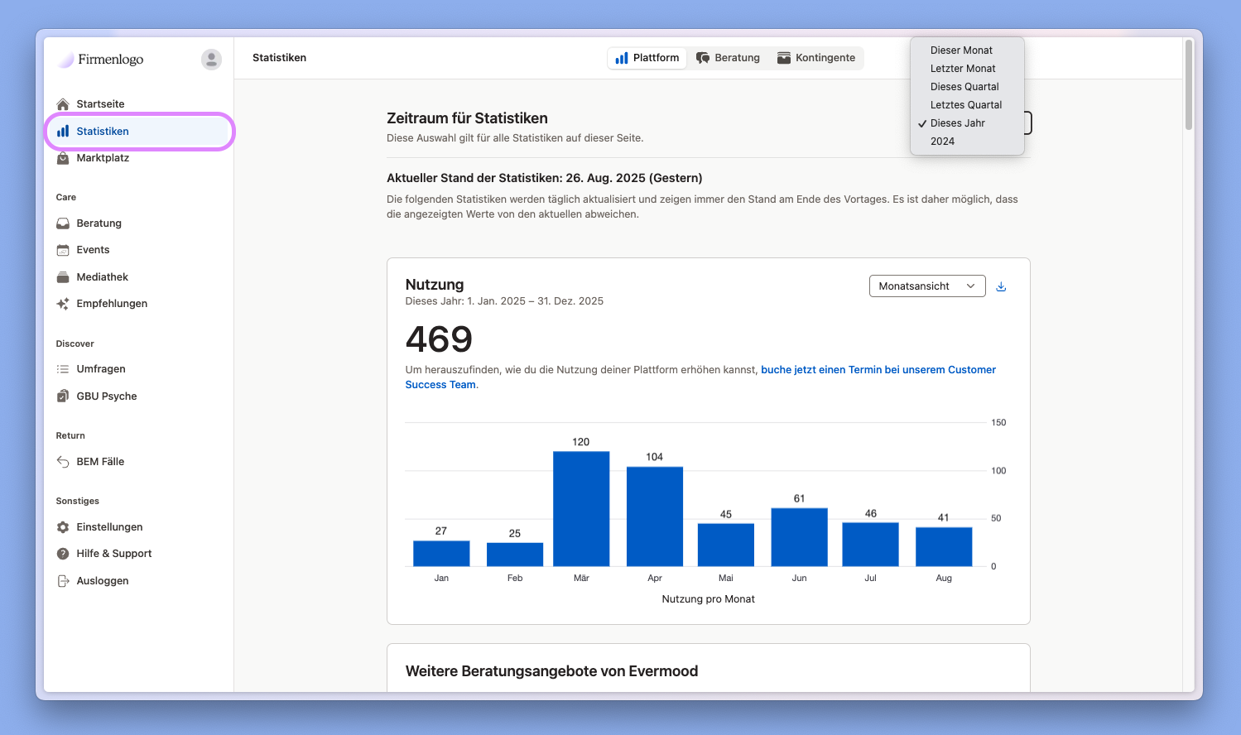Pick 2024 from the time range menu

point(942,142)
